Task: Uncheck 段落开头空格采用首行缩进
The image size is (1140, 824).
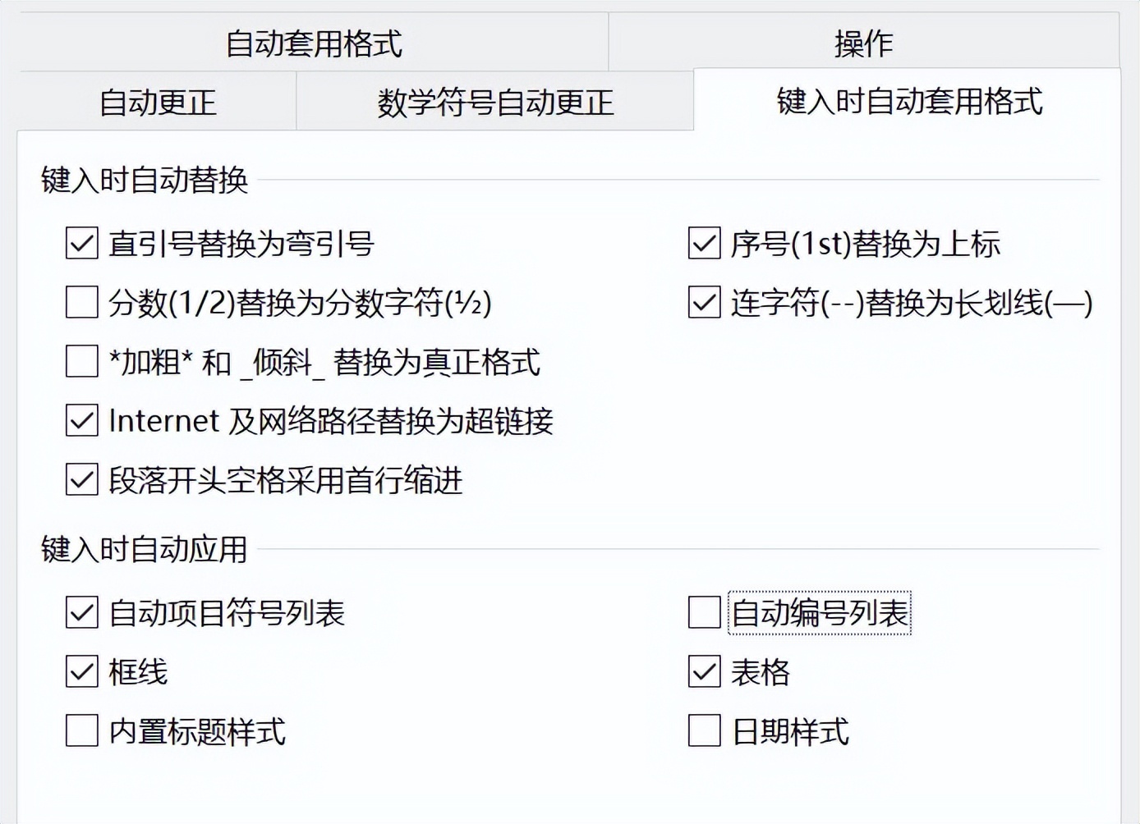Action: 82,480
